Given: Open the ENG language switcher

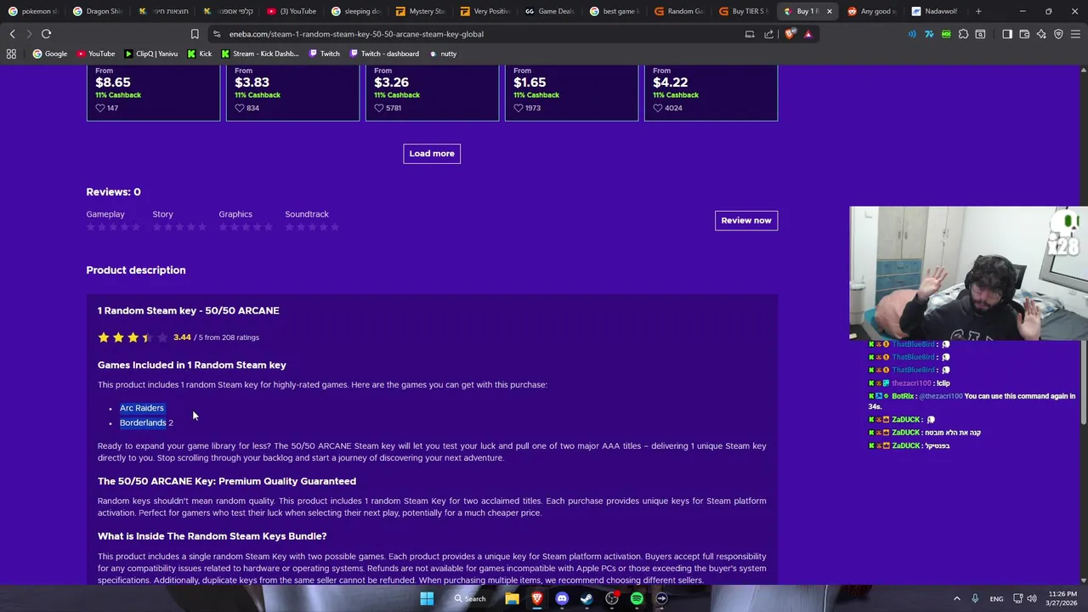Looking at the screenshot, I should point(996,598).
